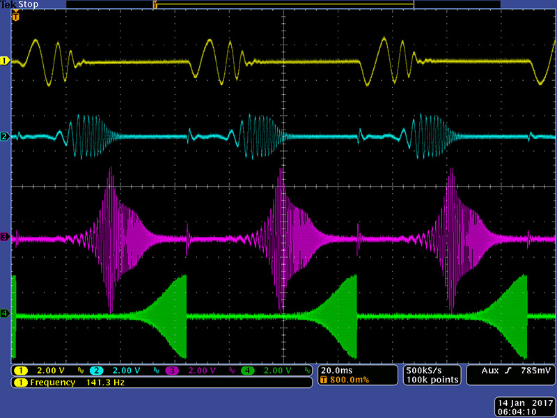The height and width of the screenshot is (418, 557).
Task: Toggle the channel 2 badge in readout bar
Action: click(x=97, y=370)
